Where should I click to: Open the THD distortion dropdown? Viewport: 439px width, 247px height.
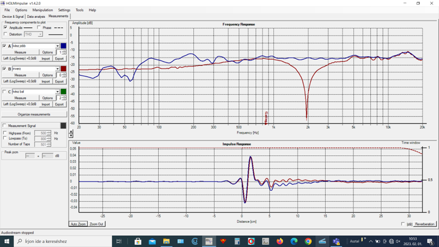click(x=40, y=34)
